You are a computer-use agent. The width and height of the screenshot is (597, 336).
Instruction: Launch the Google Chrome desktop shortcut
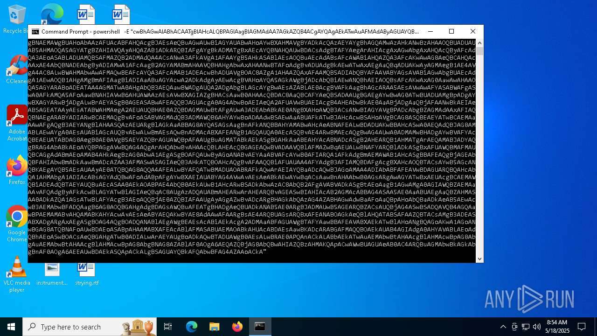[17, 223]
